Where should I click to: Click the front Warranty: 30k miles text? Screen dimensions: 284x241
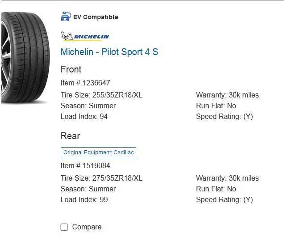(x=227, y=95)
